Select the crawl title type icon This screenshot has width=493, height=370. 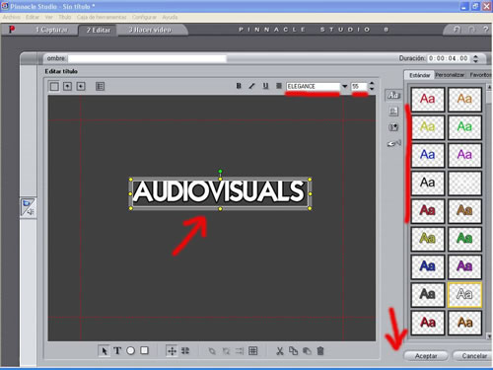pos(81,87)
